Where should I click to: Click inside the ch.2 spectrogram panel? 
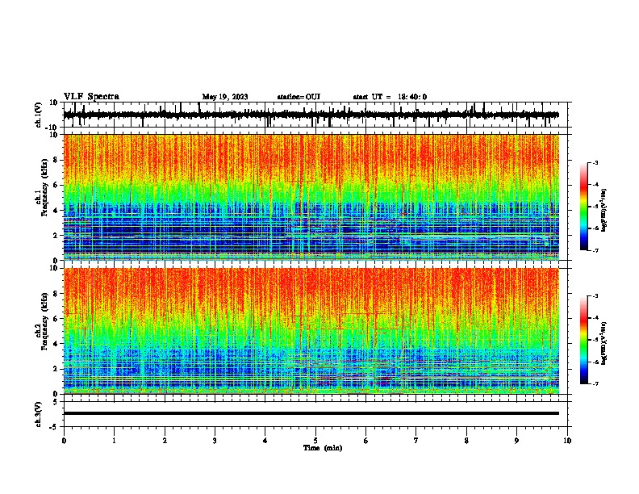311,331
